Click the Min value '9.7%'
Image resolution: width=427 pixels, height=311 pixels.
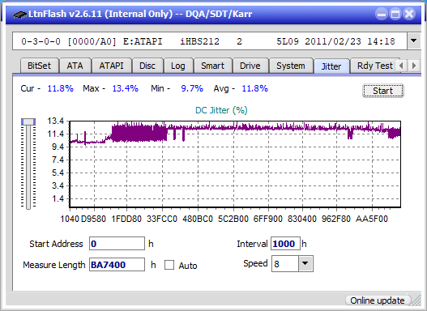[192, 88]
